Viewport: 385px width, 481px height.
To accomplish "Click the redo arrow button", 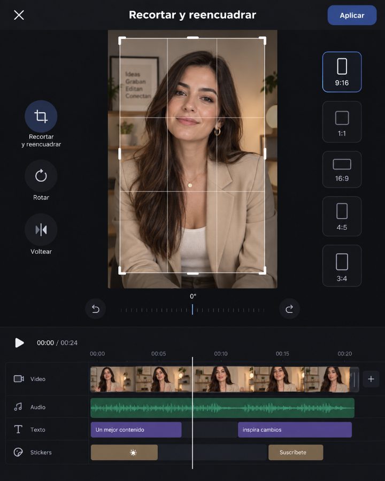I will coord(289,308).
